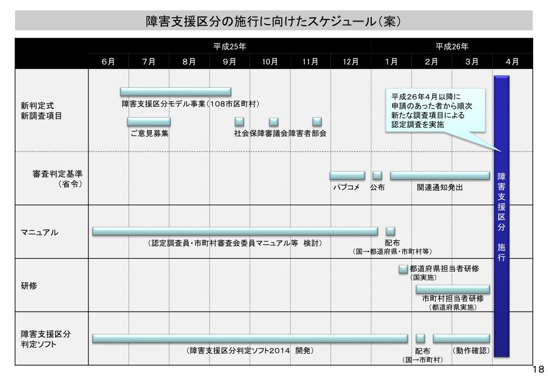Click the (国実施) note

click(424, 277)
